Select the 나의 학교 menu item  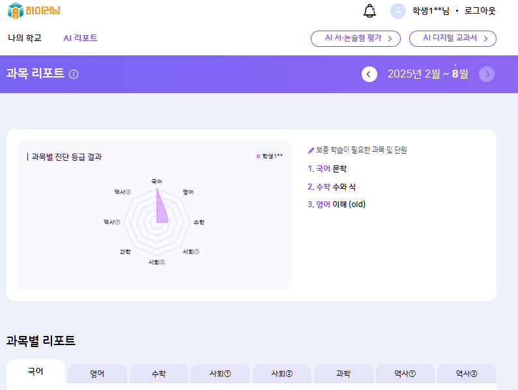pos(25,38)
